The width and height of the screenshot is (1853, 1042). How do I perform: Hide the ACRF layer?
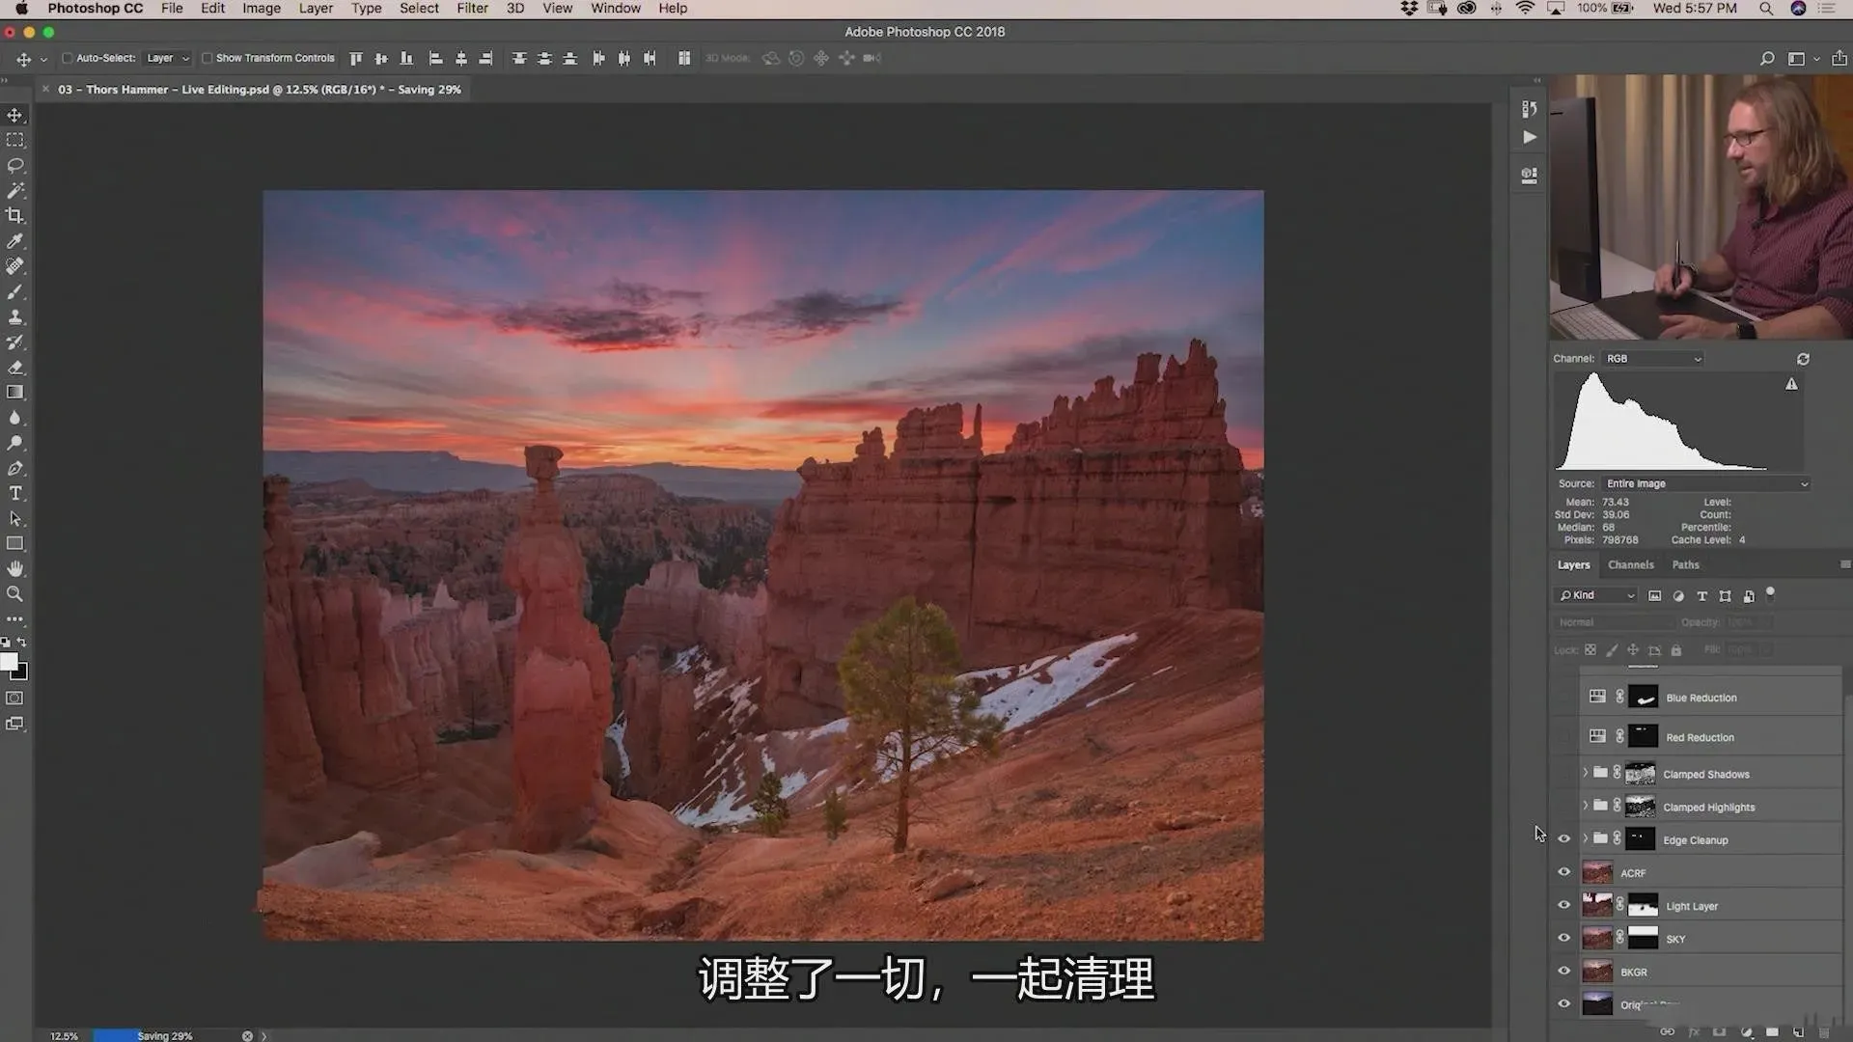click(1564, 872)
